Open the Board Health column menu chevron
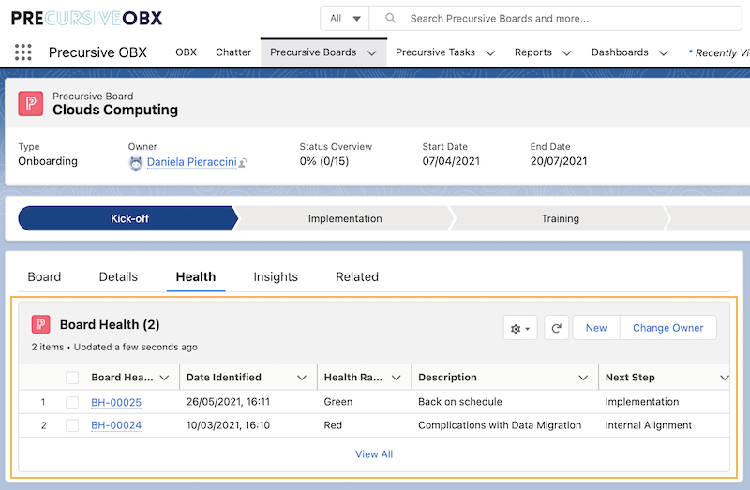This screenshot has height=490, width=750. 165,378
